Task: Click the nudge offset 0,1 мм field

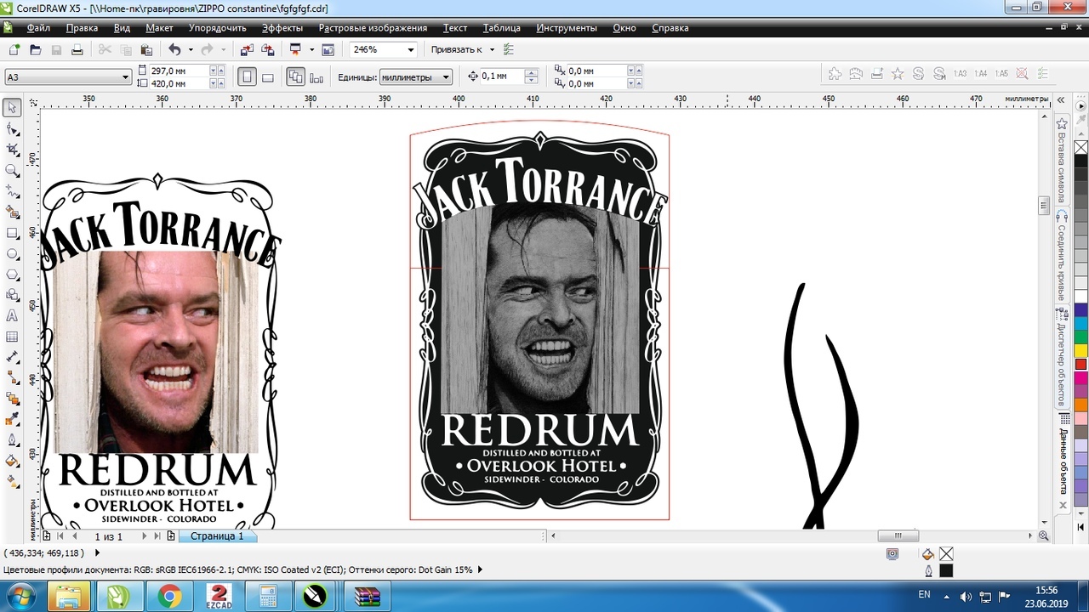Action: pyautogui.click(x=502, y=76)
